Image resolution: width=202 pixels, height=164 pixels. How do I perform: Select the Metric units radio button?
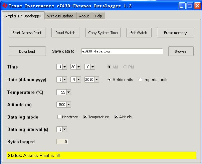tap(109, 80)
